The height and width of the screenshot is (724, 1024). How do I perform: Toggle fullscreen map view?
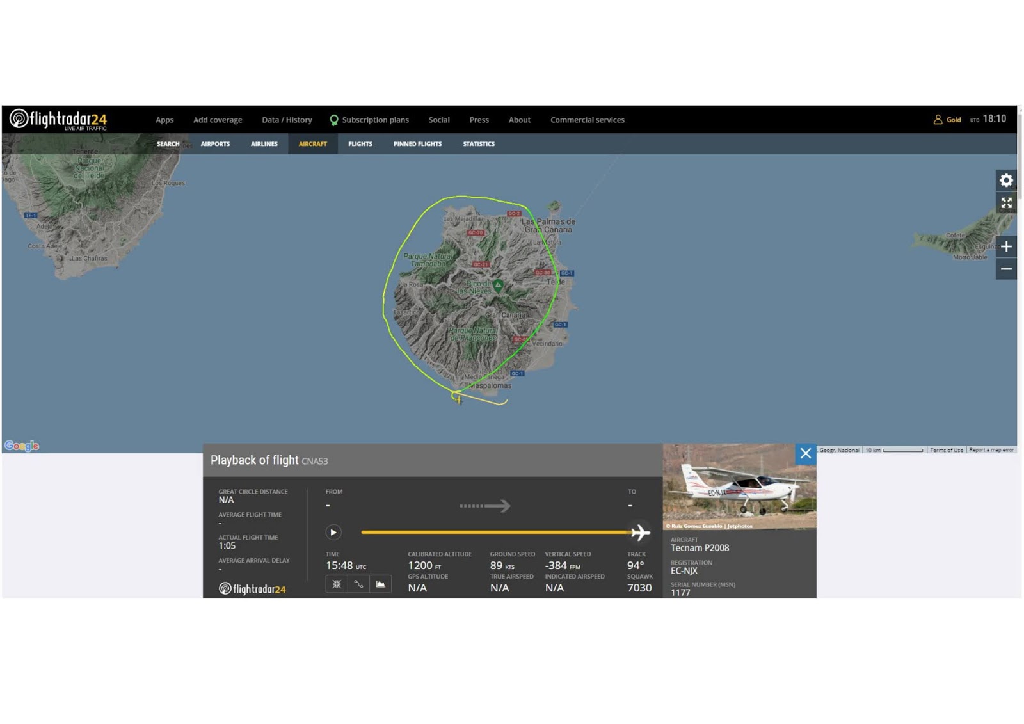click(1006, 204)
